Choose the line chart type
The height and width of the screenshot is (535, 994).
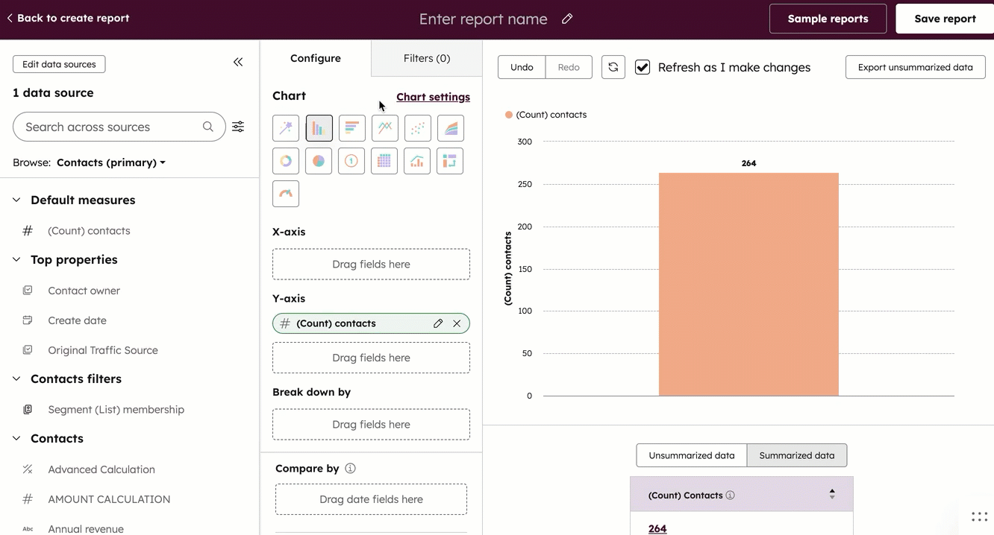click(384, 127)
